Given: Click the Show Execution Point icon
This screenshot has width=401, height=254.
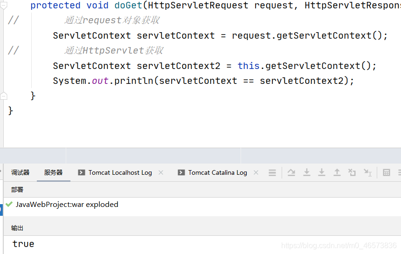Looking at the screenshot, I should [x=272, y=173].
